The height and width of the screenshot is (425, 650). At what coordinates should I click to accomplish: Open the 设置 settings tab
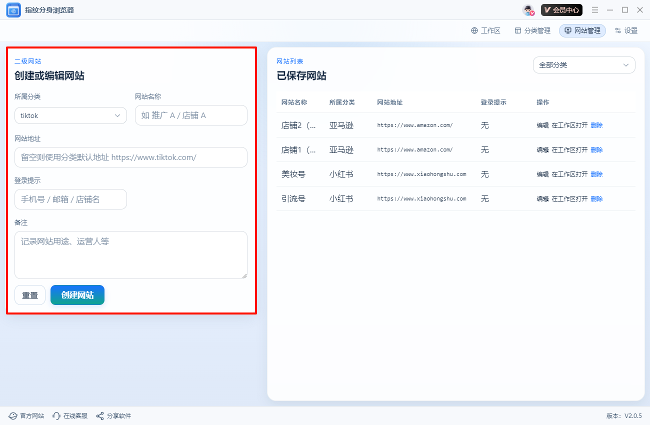626,30
